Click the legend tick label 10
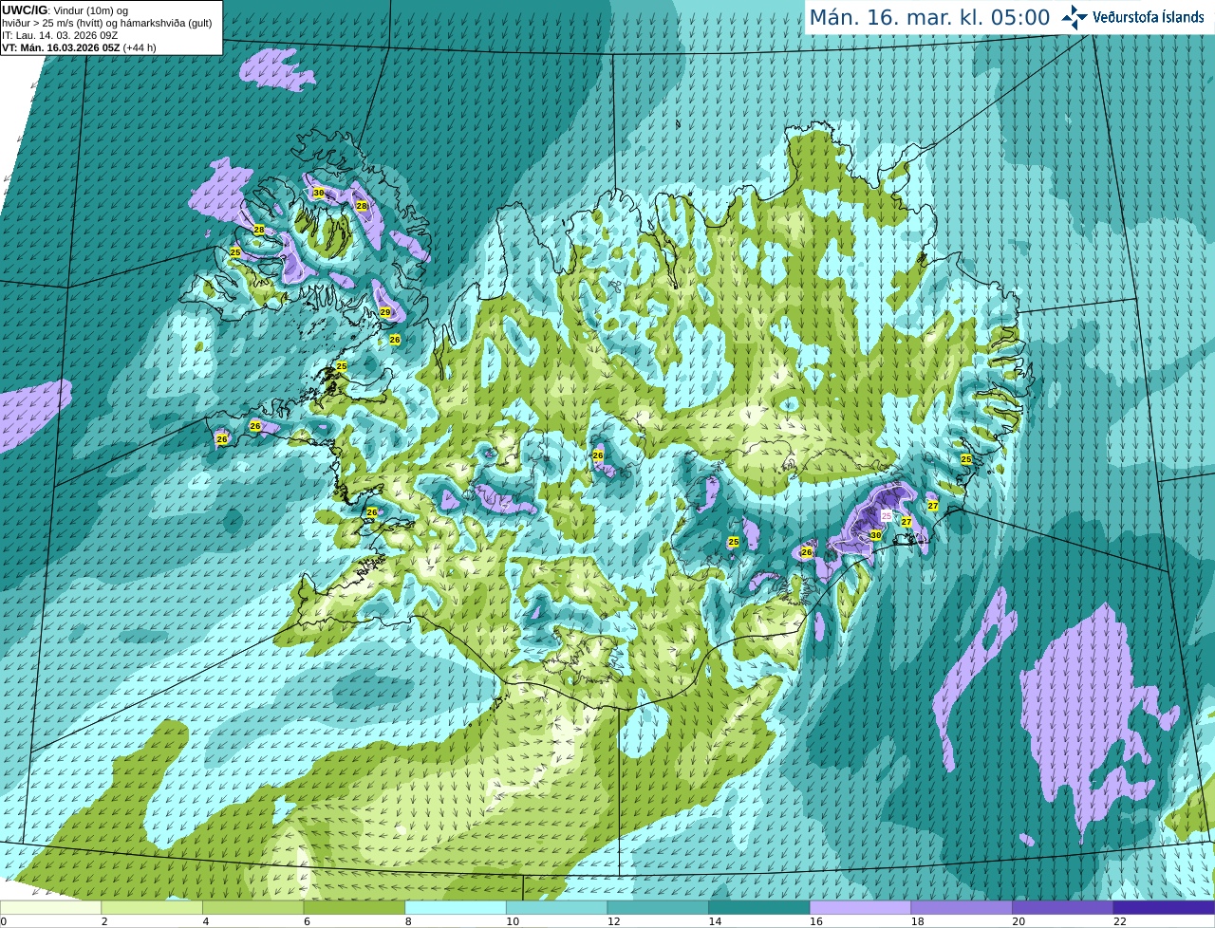 click(x=513, y=921)
